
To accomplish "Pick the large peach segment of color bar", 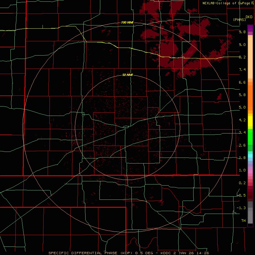I will pyautogui.click(x=250, y=58).
